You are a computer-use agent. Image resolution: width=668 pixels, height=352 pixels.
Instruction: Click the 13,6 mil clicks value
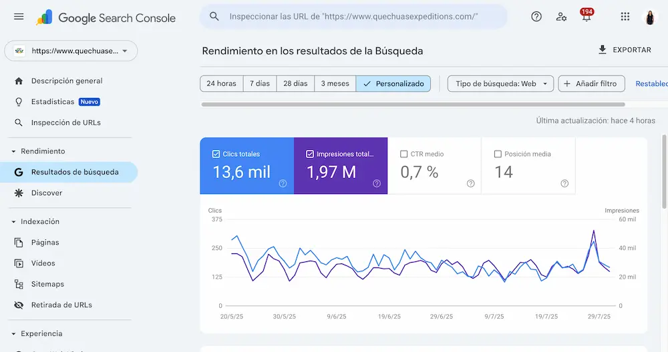[242, 172]
